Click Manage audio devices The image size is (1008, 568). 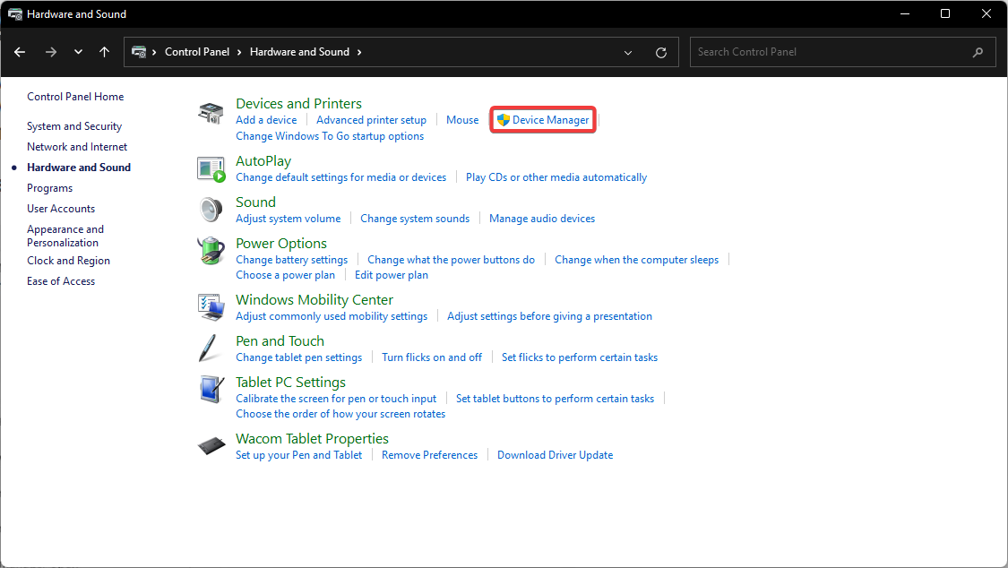[542, 219]
